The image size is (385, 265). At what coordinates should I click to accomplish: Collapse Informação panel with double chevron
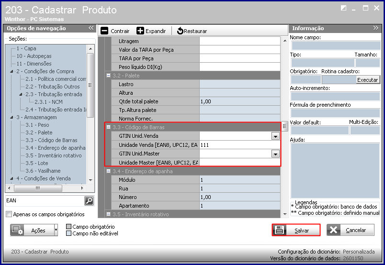pos(375,28)
